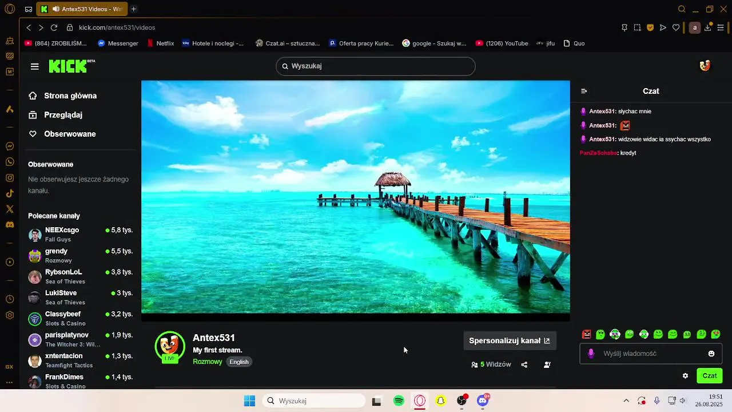Open xntentacion recommended channel

point(80,360)
